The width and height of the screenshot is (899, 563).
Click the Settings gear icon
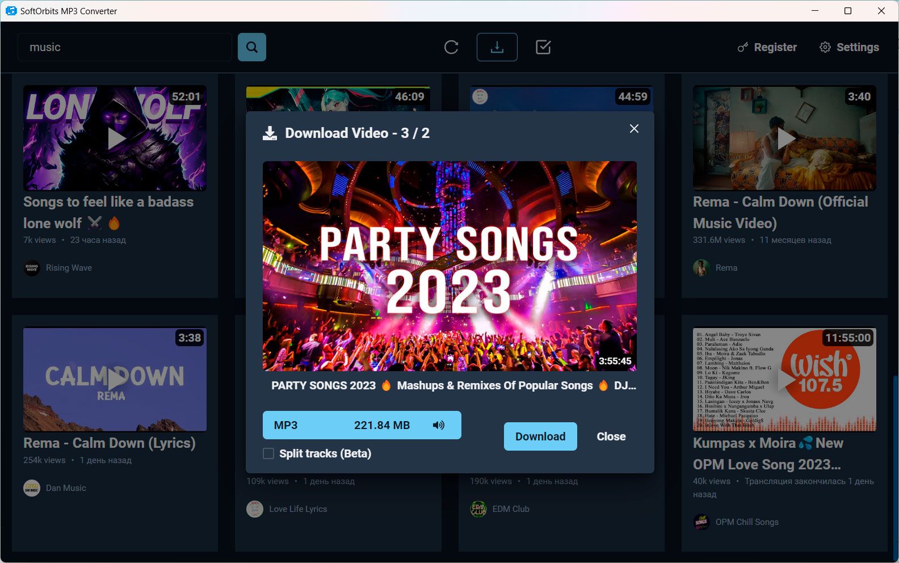point(825,47)
